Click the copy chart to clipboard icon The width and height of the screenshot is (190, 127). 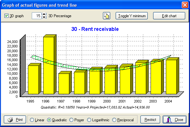click(106, 16)
